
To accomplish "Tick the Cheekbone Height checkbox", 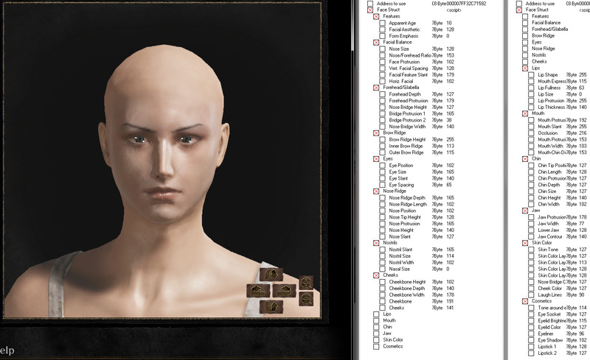I will (x=382, y=282).
